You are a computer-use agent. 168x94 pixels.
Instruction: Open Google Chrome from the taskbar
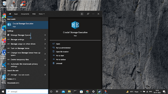(87, 92)
